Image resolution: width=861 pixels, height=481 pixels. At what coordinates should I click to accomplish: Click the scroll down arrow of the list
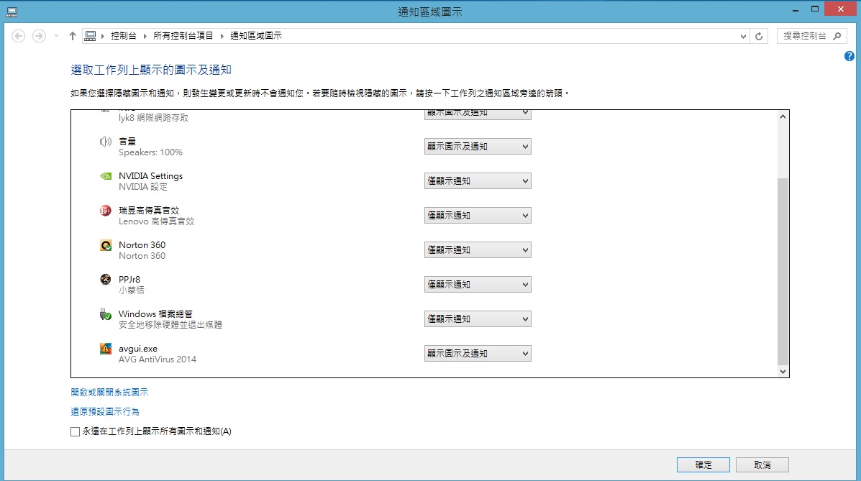pos(783,372)
